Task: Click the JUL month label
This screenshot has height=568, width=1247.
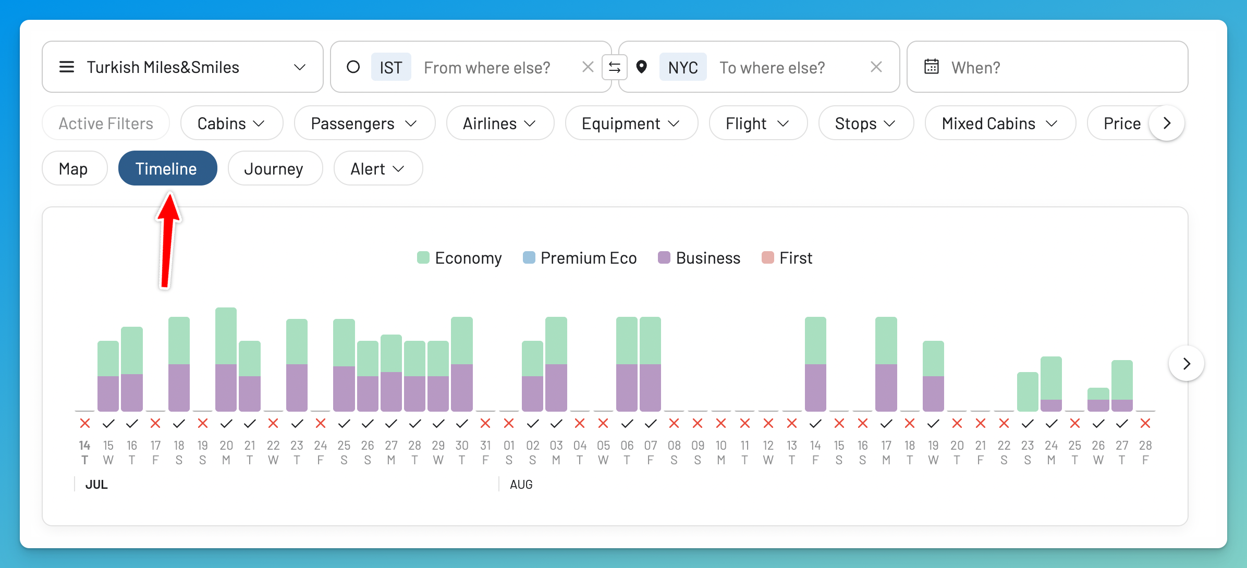Action: click(x=96, y=484)
